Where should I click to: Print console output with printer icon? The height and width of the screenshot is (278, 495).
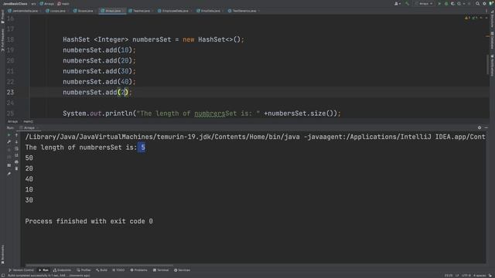click(x=16, y=162)
